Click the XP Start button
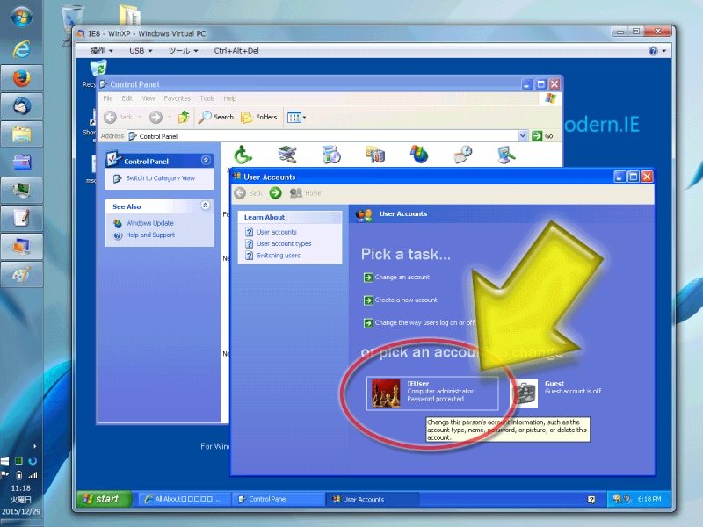 point(103,499)
